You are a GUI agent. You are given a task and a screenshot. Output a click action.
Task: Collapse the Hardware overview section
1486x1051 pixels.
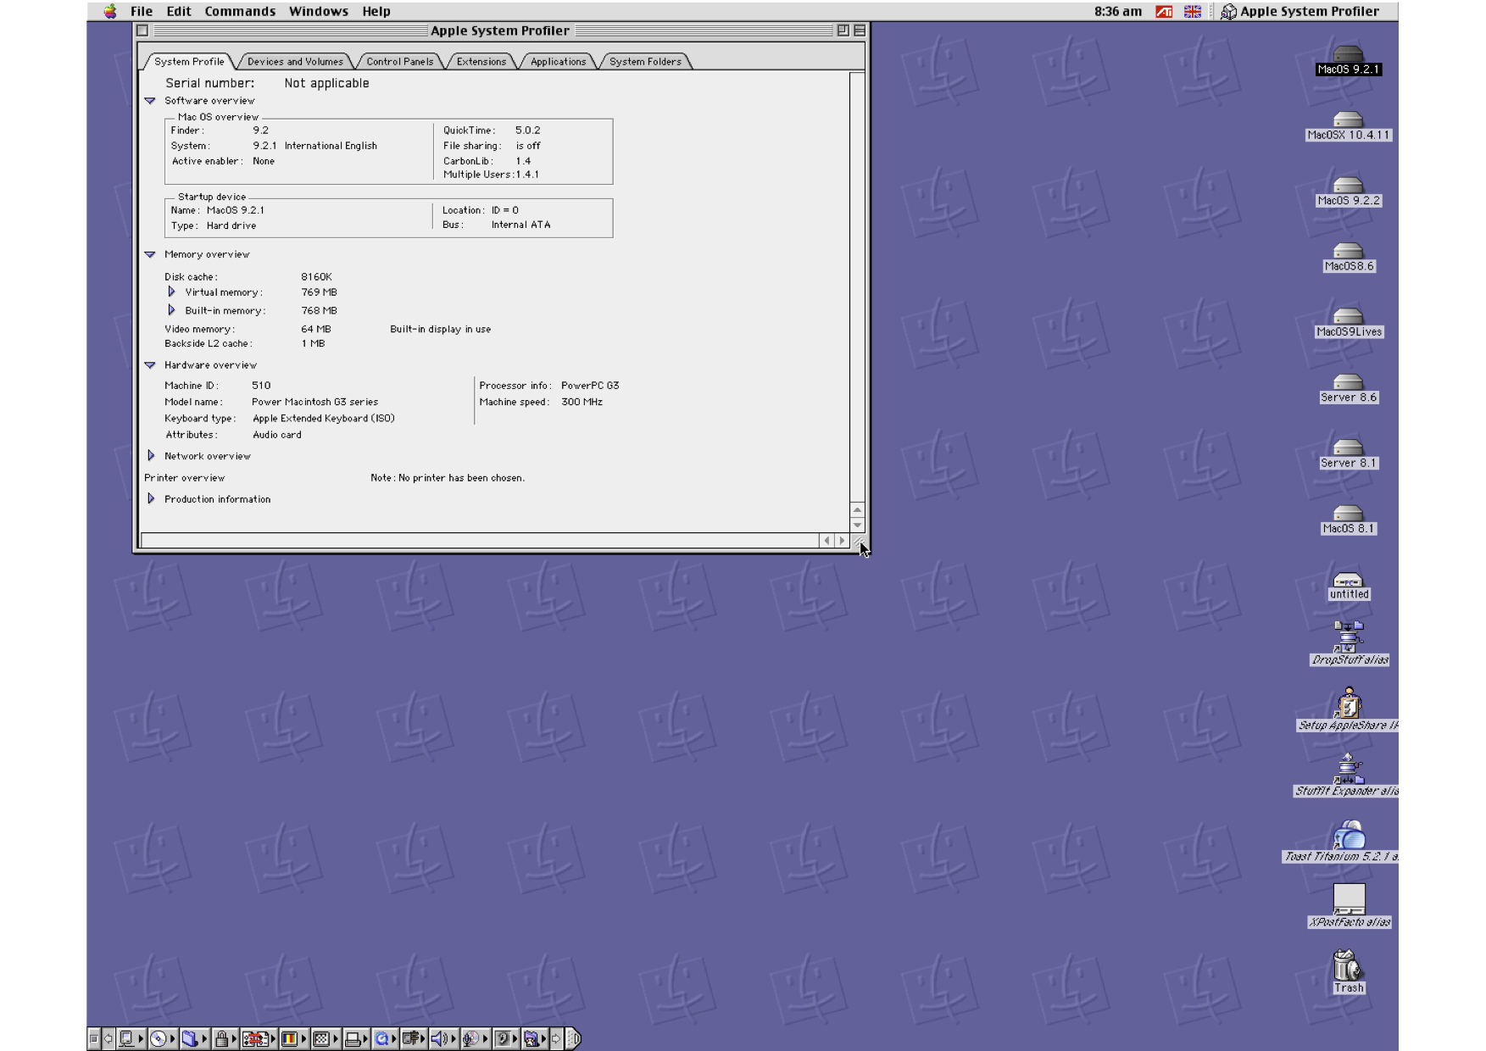(x=150, y=365)
